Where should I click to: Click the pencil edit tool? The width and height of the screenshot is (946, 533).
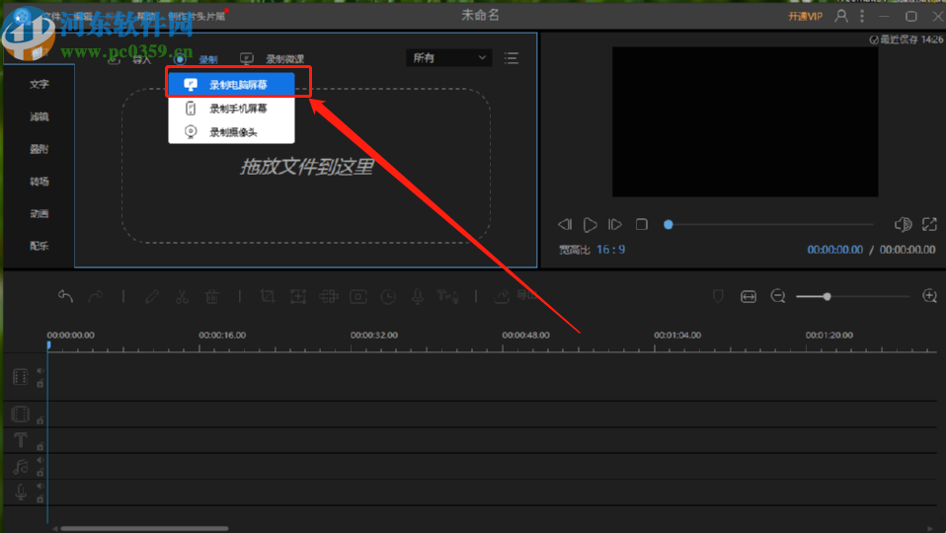[x=151, y=296]
